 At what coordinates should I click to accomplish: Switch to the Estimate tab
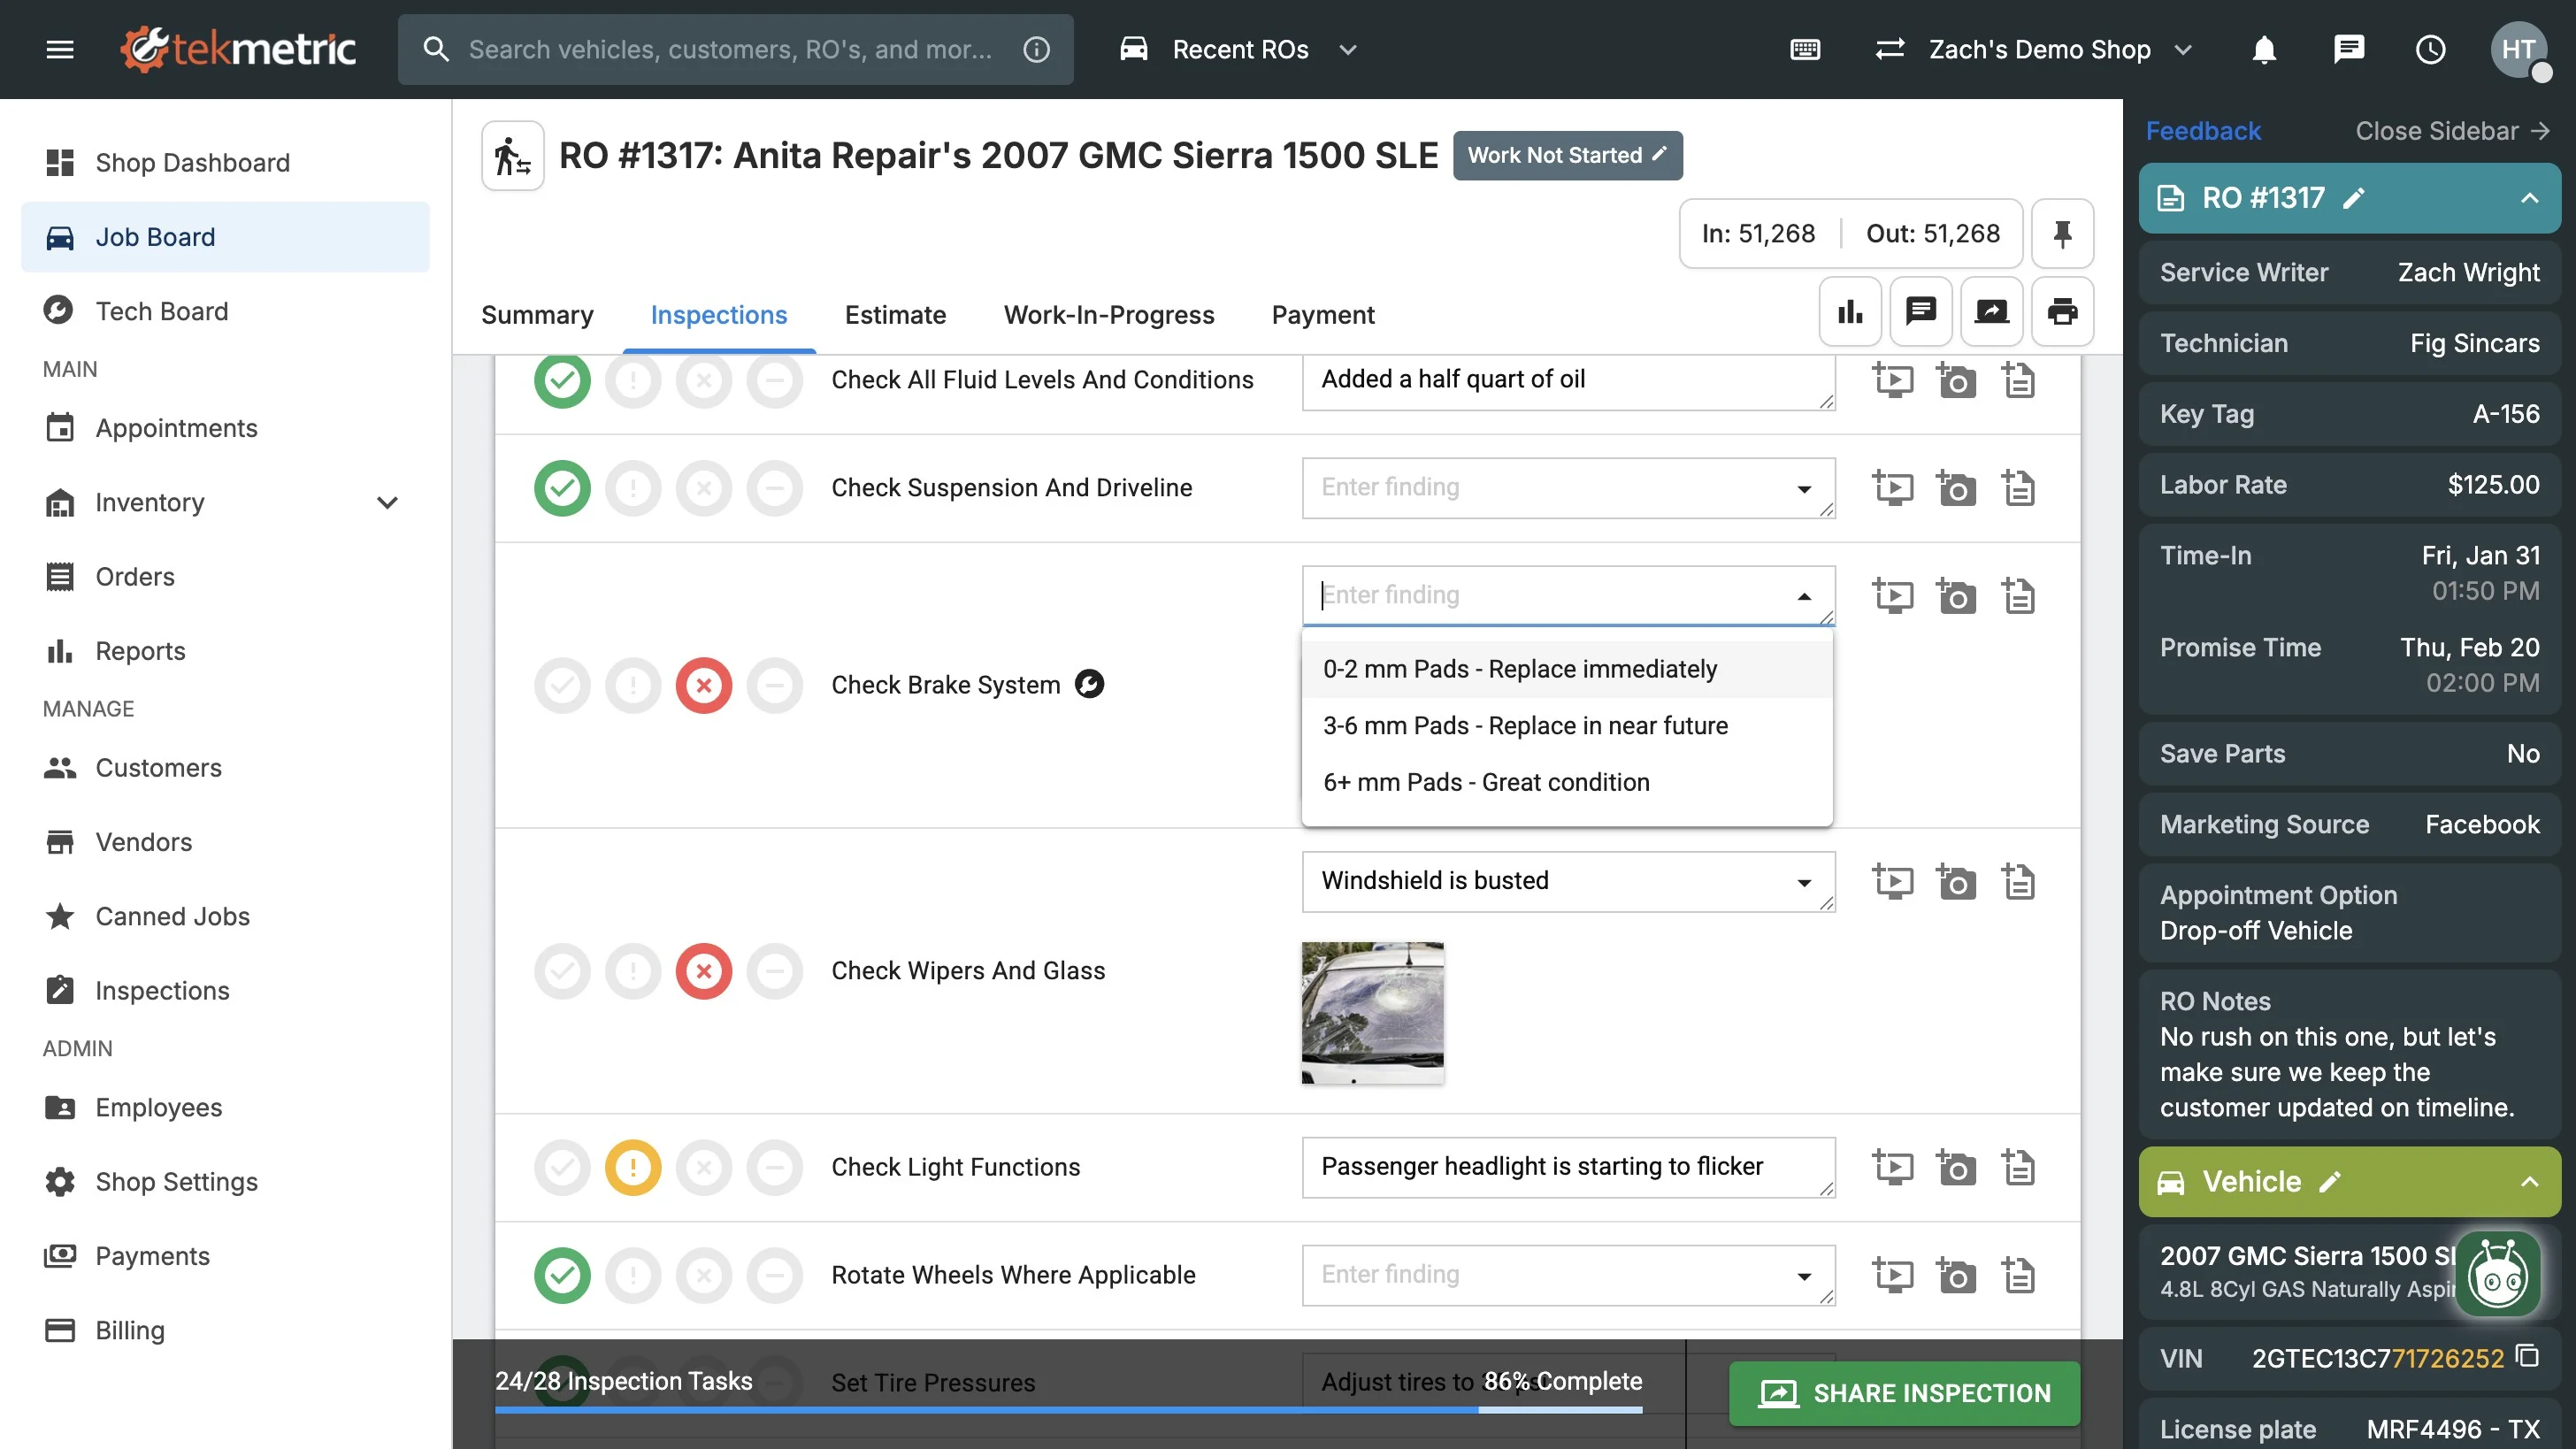[x=895, y=315]
